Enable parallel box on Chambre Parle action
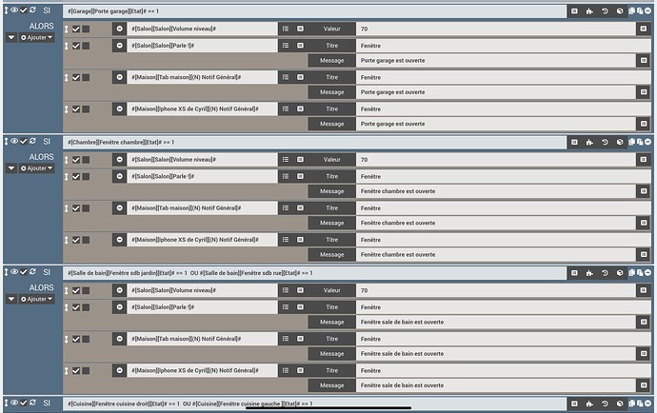This screenshot has width=657, height=413. [x=86, y=177]
